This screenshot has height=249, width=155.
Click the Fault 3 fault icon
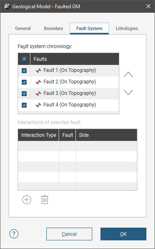[39, 94]
